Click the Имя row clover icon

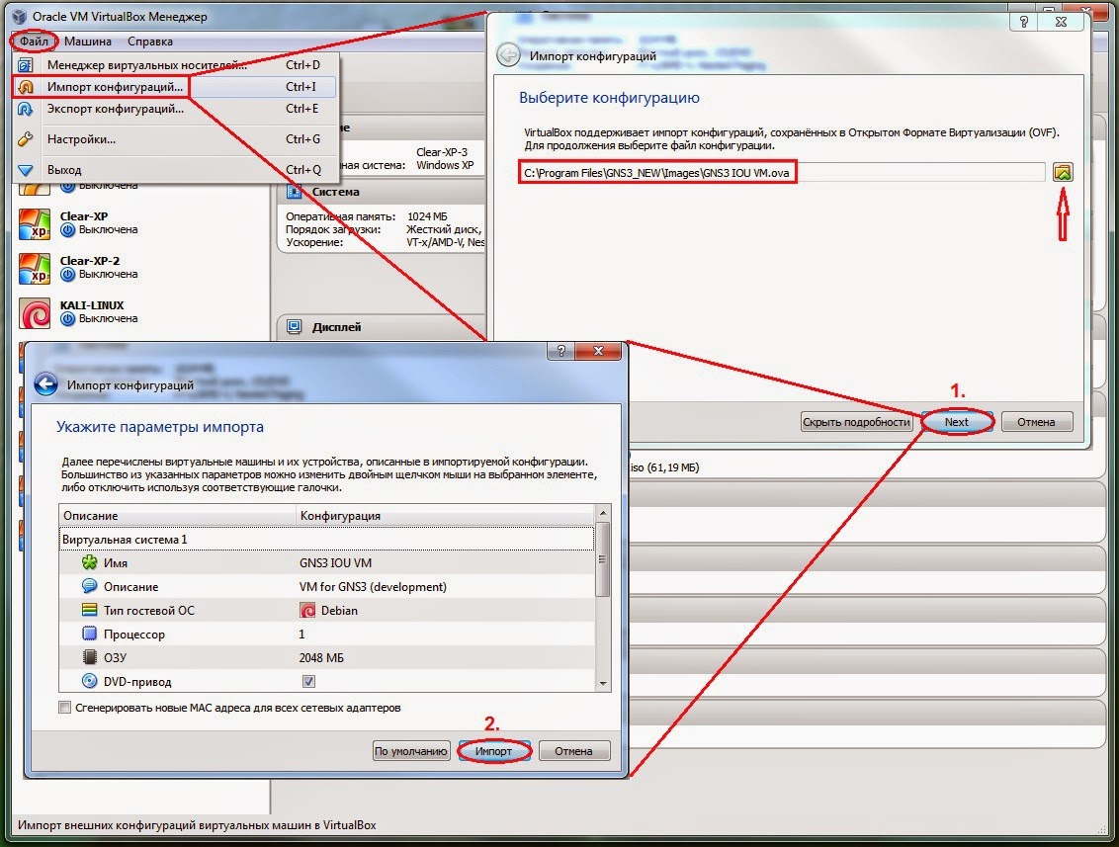[89, 563]
